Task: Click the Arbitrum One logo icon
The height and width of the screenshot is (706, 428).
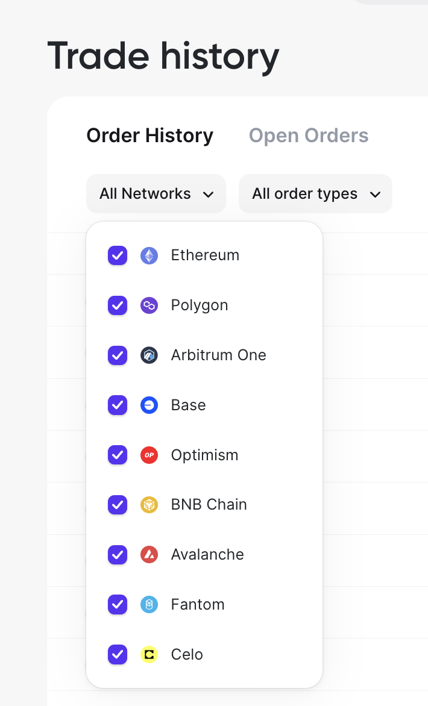Action: point(149,355)
